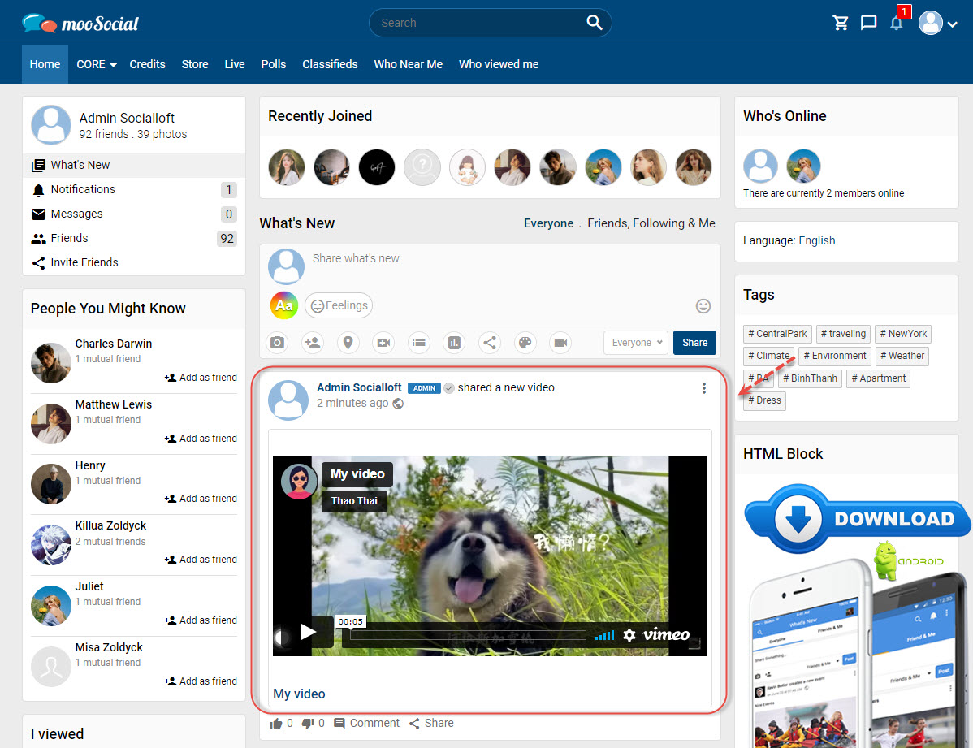Viewport: 973px width, 748px height.
Task: Add Charles Darwin as friend
Action: tap(201, 378)
